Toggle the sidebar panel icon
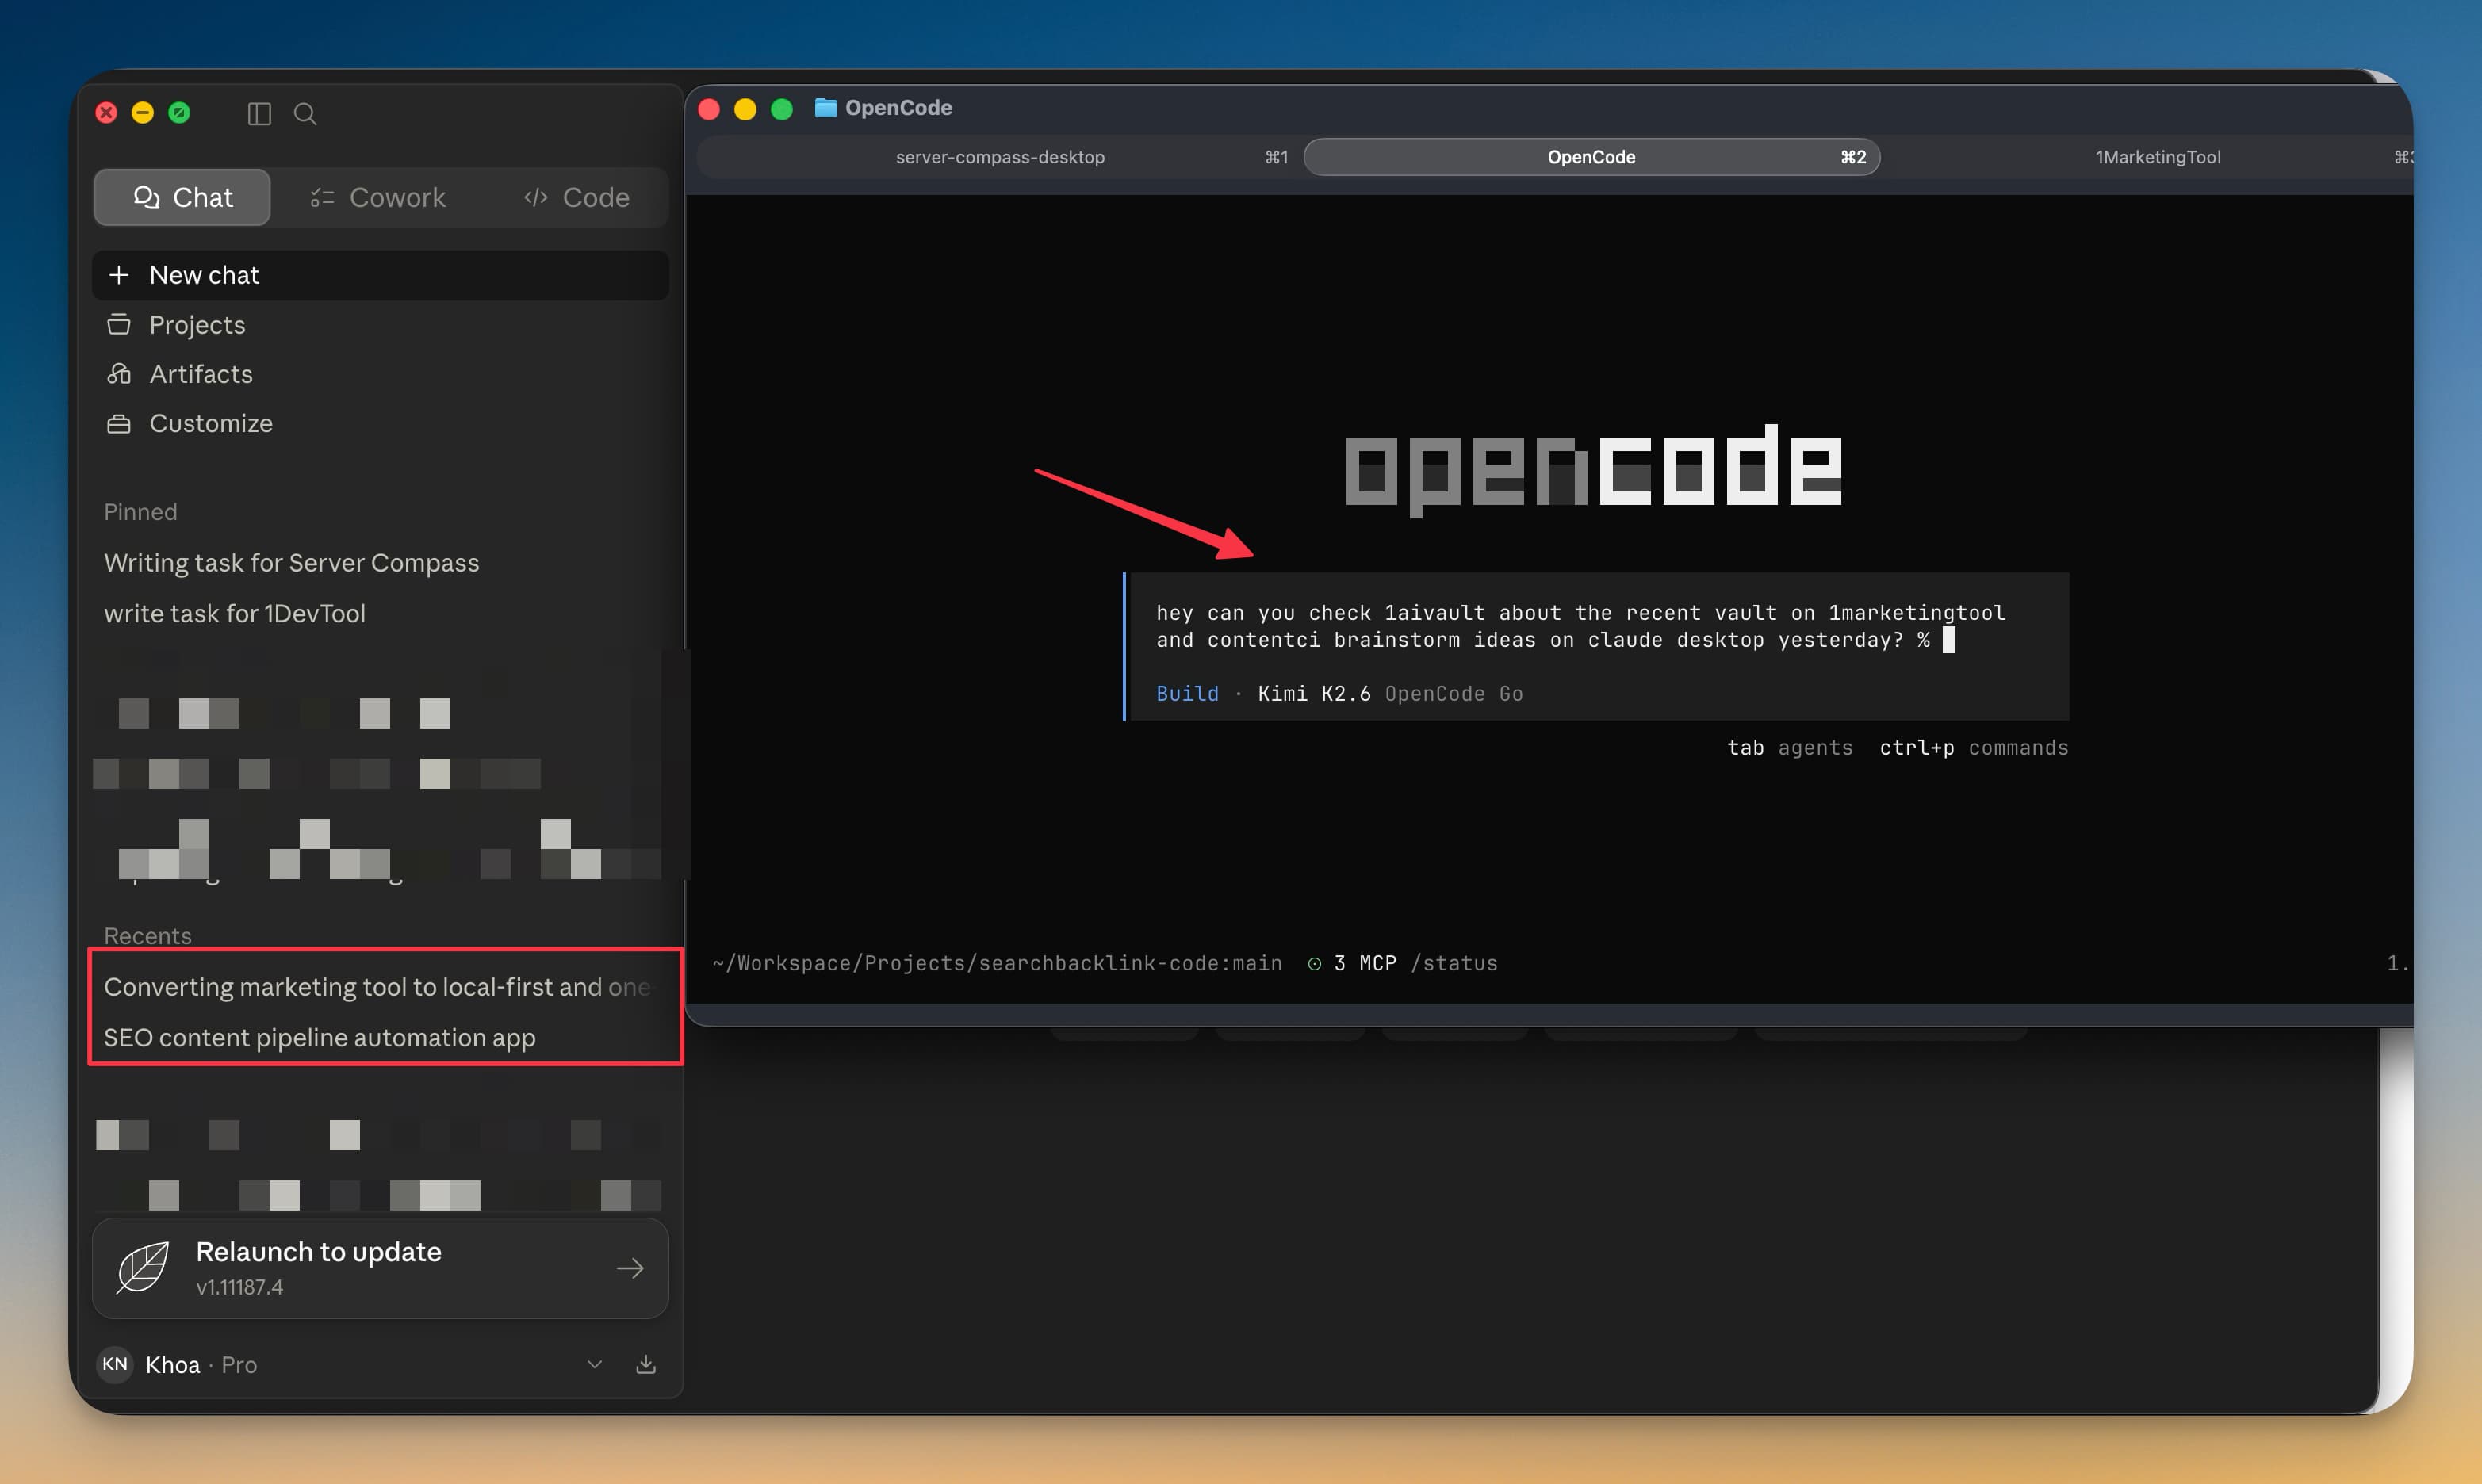The image size is (2482, 1484). pos(259,114)
